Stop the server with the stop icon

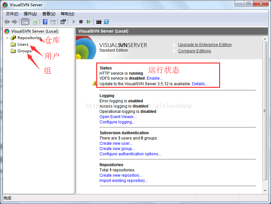pyautogui.click(x=81, y=22)
